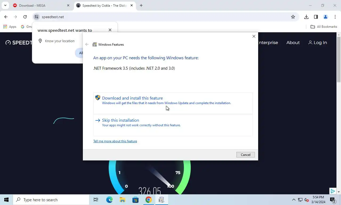
Task: Close the Windows Features dialog
Action: pos(254,36)
